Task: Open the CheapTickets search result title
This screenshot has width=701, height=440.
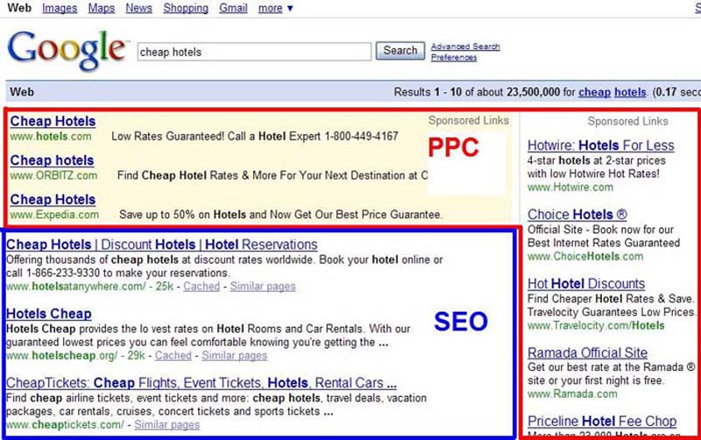Action: pos(202,383)
